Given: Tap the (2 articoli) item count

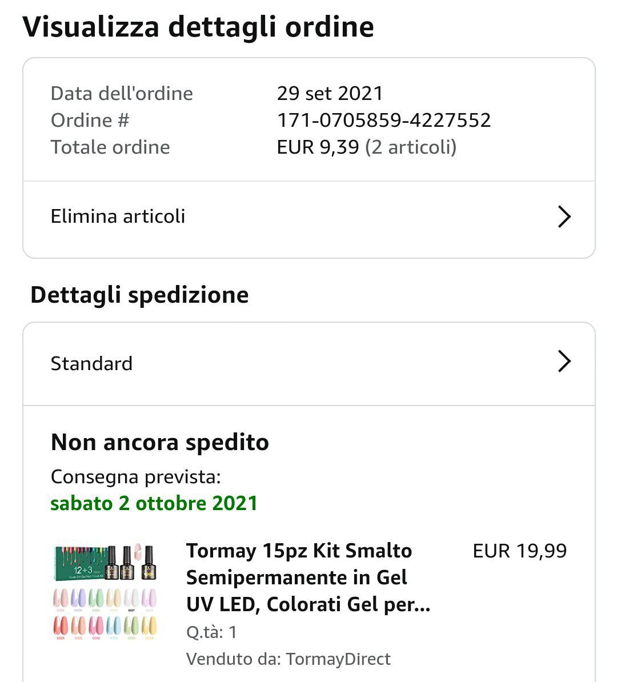Looking at the screenshot, I should coord(411,147).
